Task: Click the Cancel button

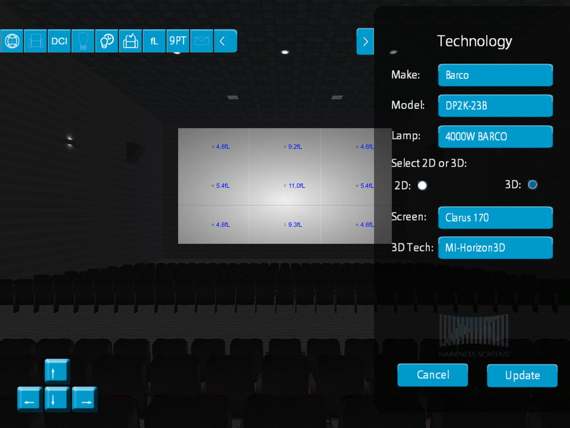Action: (433, 375)
